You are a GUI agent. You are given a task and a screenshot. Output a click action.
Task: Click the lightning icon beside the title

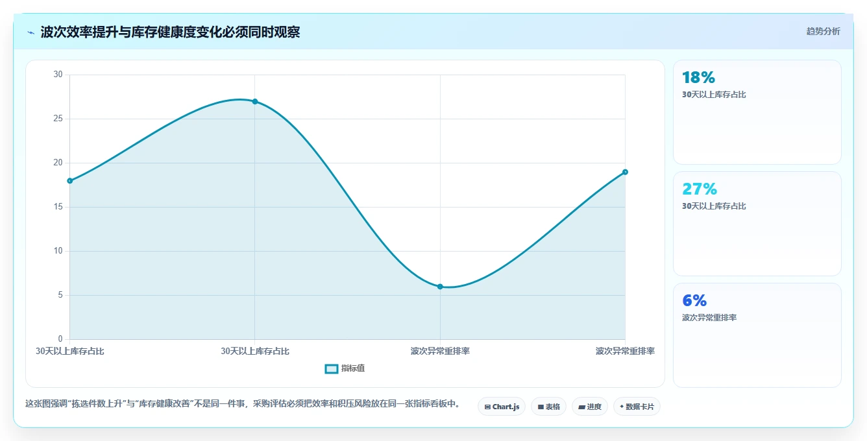tap(31, 32)
